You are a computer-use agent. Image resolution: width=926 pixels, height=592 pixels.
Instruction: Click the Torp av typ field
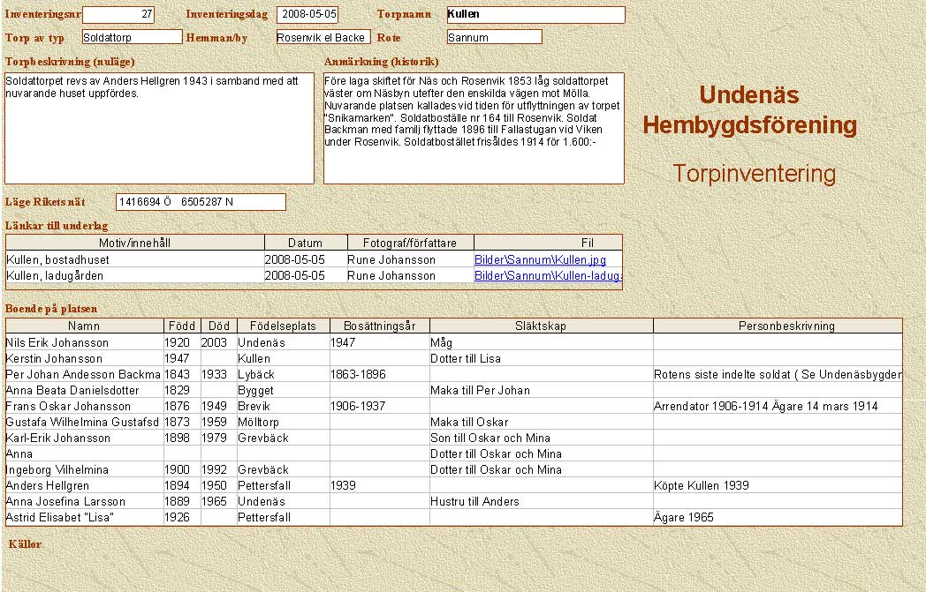[x=132, y=37]
